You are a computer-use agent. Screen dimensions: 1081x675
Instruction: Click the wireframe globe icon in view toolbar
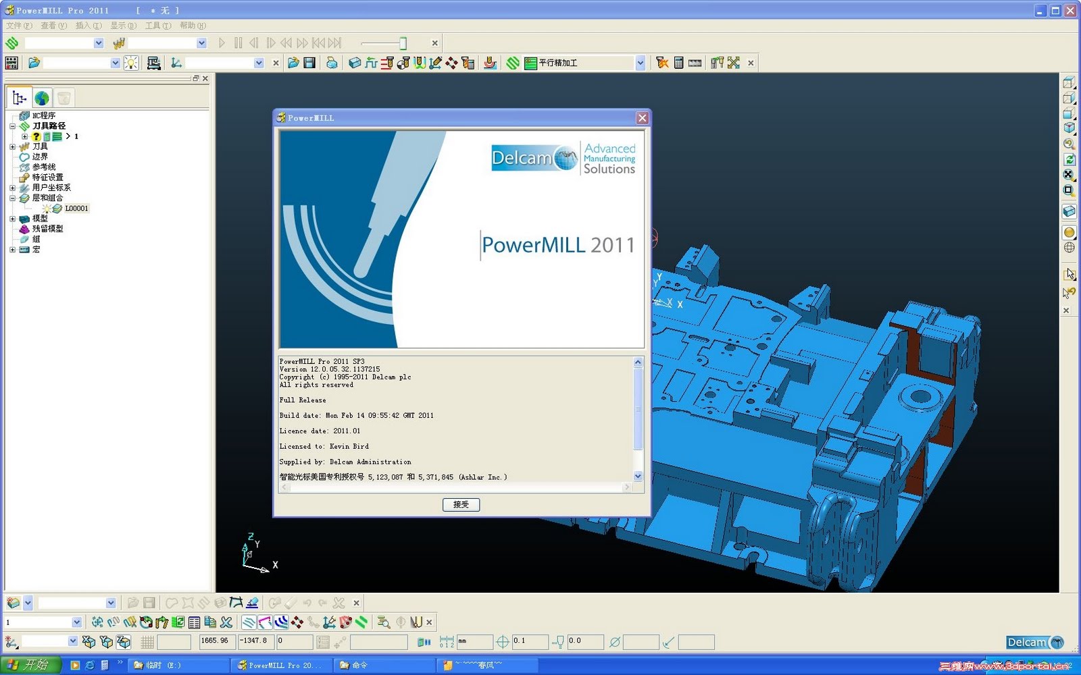click(1069, 248)
